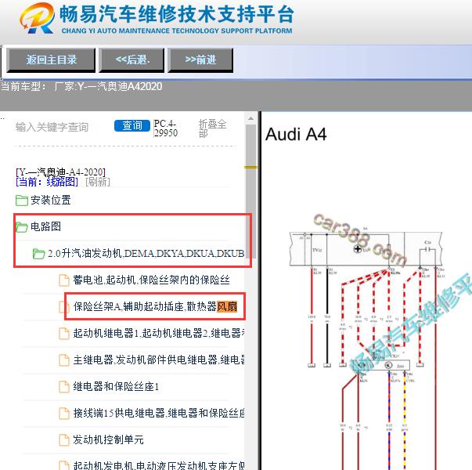
Task: Click document icon beside 主继电器
Action: click(64, 360)
